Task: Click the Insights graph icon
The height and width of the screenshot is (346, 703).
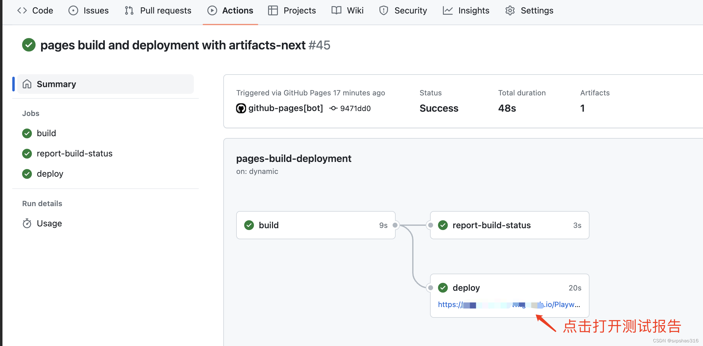Action: [448, 10]
